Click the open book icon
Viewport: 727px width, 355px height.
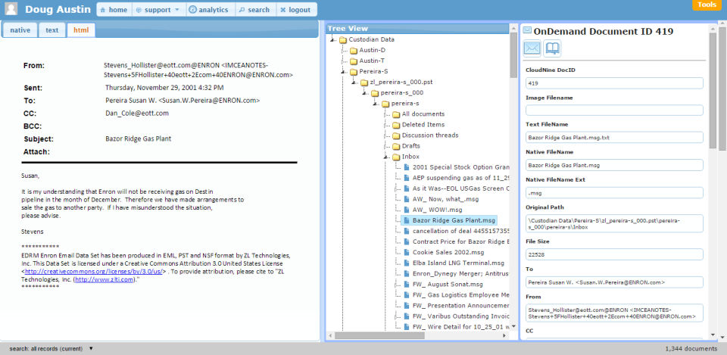point(553,48)
